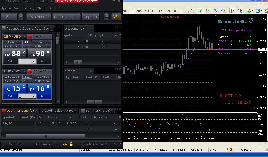Switch chart to bar chart view
The height and width of the screenshot is (157, 268).
click(193, 11)
